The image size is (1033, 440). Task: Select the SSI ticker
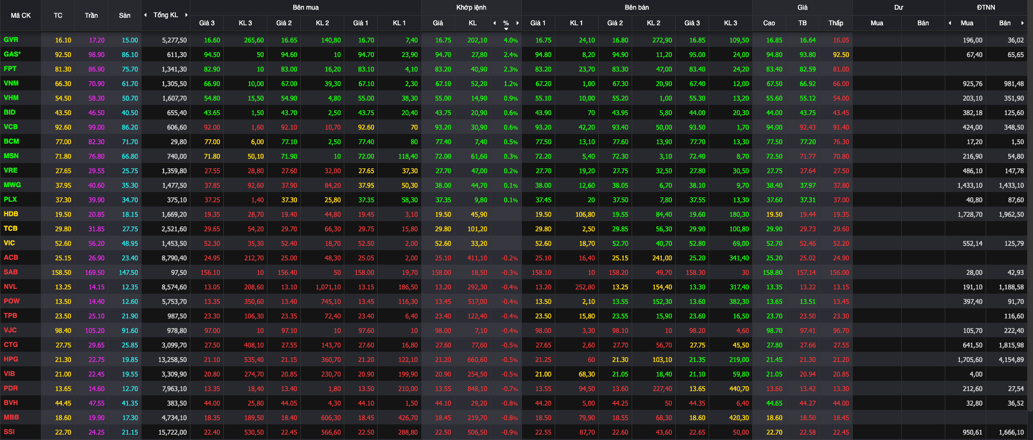(9, 432)
